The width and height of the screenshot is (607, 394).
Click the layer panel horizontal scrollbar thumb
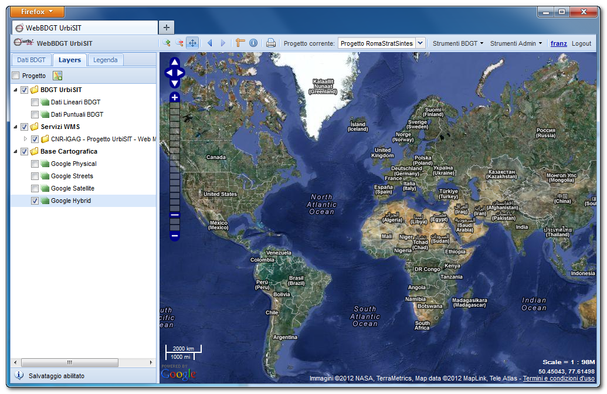(70, 362)
